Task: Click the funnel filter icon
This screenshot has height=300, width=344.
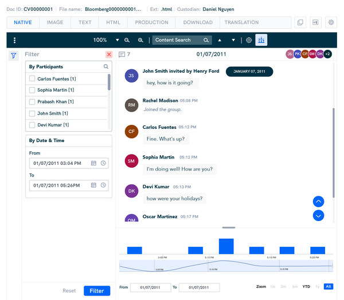Action: pyautogui.click(x=14, y=55)
